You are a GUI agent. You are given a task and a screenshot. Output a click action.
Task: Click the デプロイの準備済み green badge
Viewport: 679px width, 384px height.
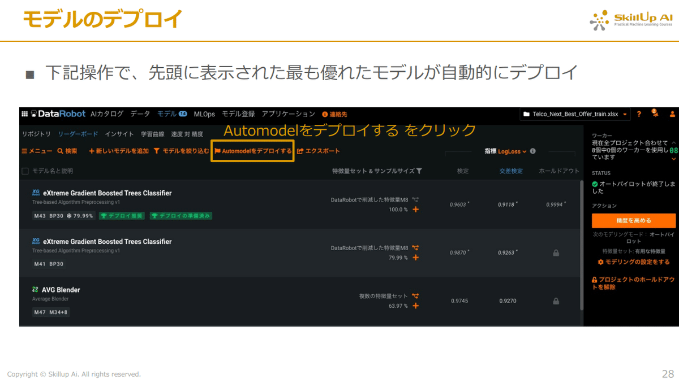(181, 216)
